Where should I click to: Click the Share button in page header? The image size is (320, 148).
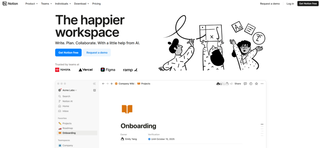[x=238, y=84]
